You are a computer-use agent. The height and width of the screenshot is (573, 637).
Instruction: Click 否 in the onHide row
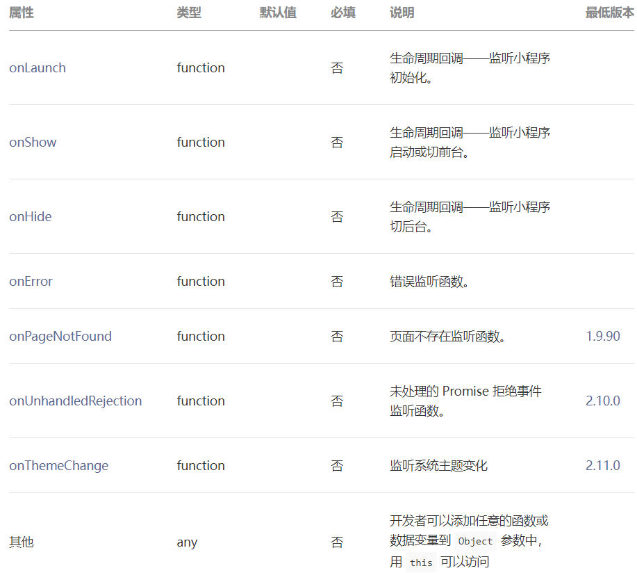tap(337, 217)
